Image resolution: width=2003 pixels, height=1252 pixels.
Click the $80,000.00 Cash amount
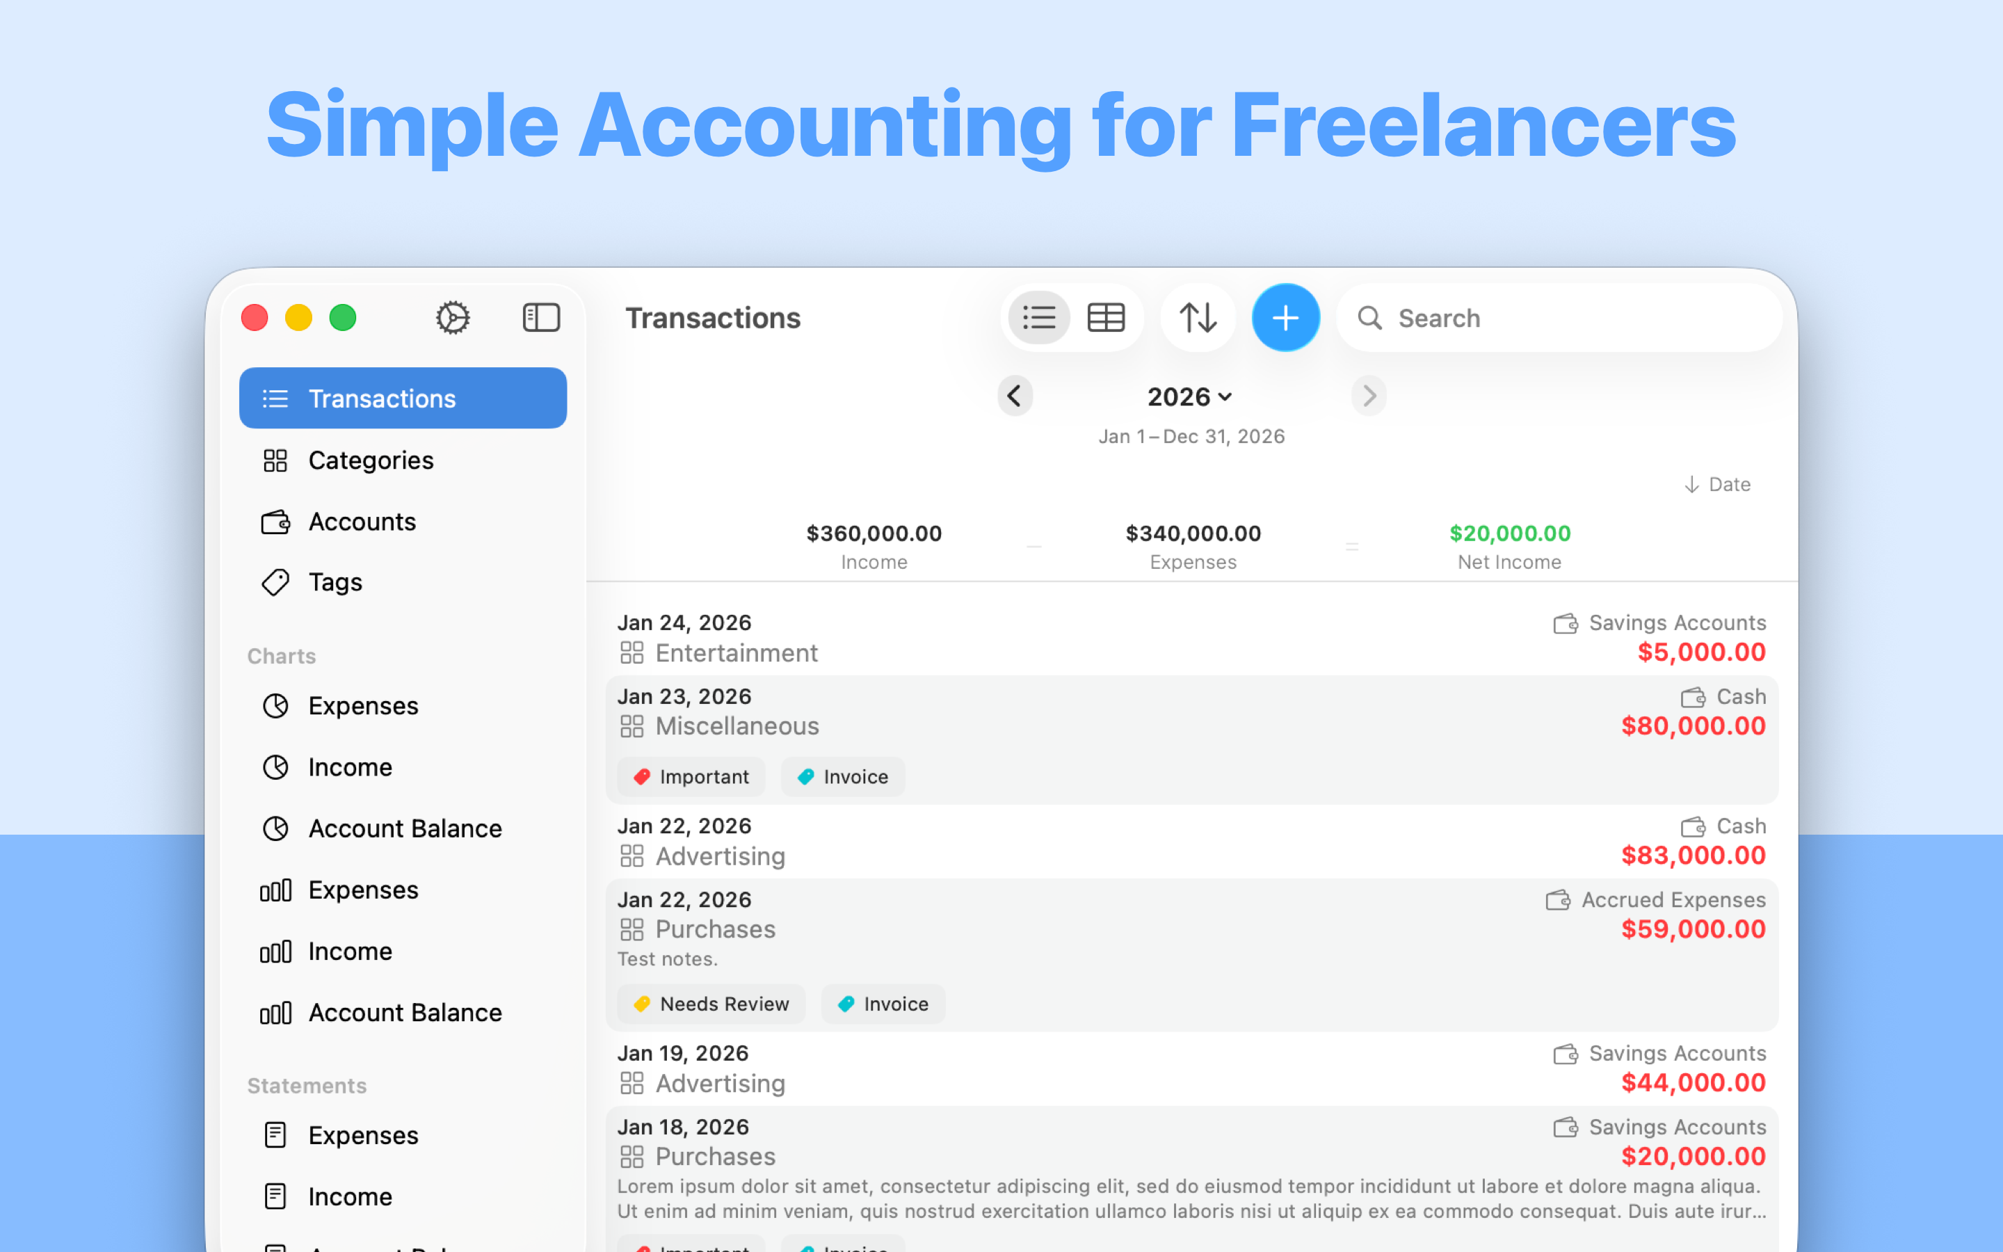[x=1693, y=726]
